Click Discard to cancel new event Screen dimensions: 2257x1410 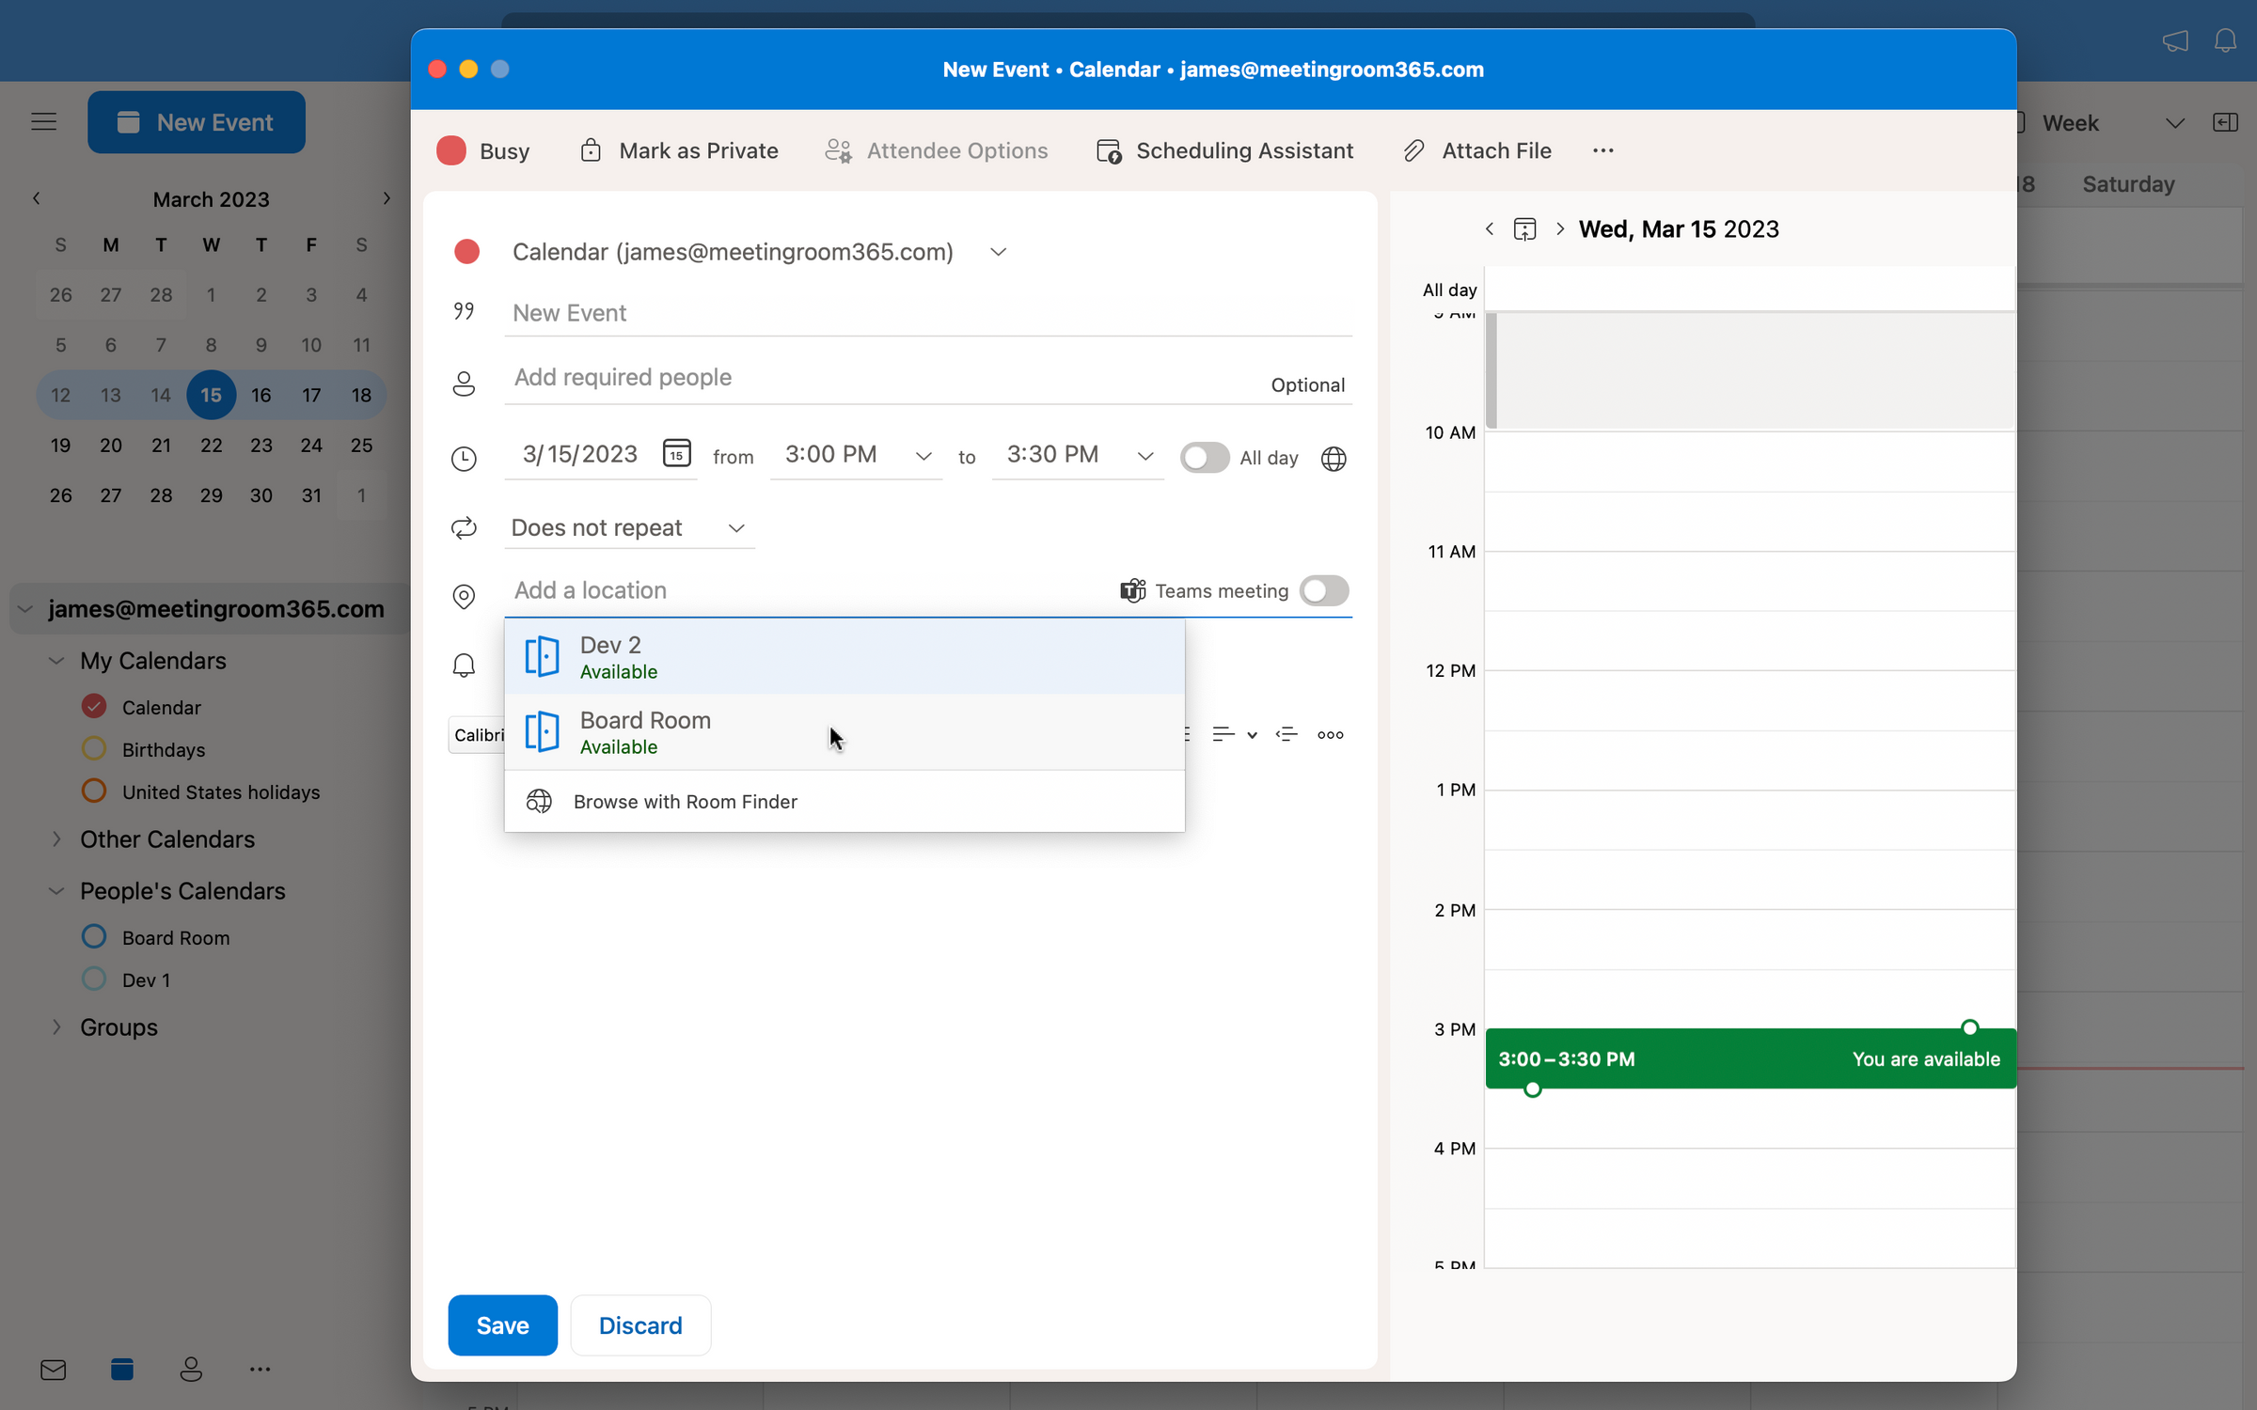point(640,1325)
